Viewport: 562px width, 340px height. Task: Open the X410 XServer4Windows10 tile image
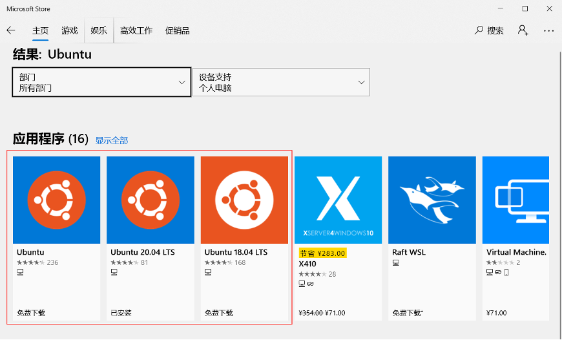[338, 200]
